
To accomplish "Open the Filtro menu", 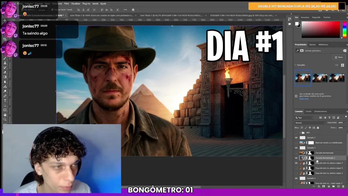I will (x=67, y=4).
